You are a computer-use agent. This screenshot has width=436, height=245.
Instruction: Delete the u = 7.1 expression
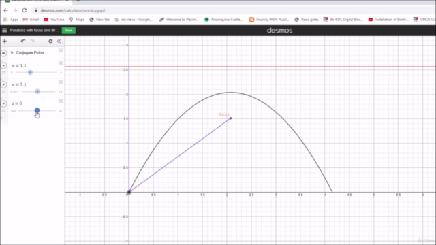[x=61, y=82]
